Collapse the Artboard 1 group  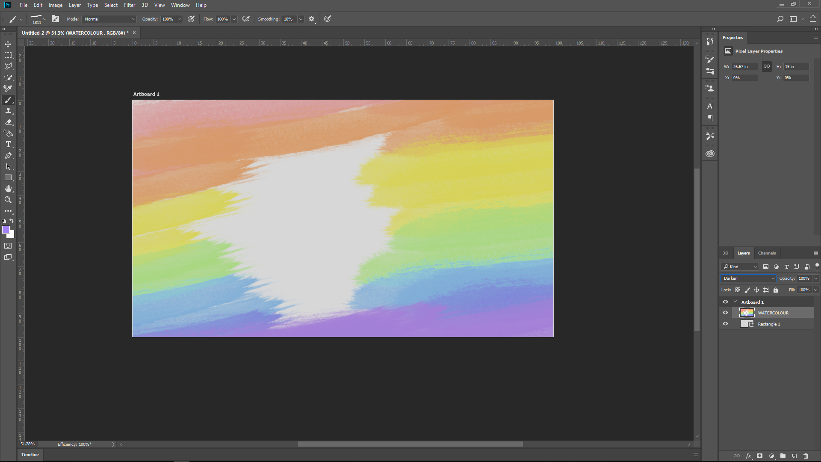point(735,302)
